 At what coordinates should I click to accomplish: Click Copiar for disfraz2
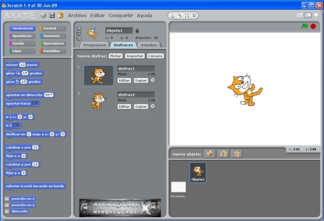tap(141, 107)
